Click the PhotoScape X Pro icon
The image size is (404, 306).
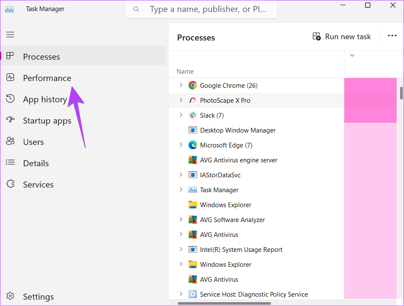tap(193, 101)
